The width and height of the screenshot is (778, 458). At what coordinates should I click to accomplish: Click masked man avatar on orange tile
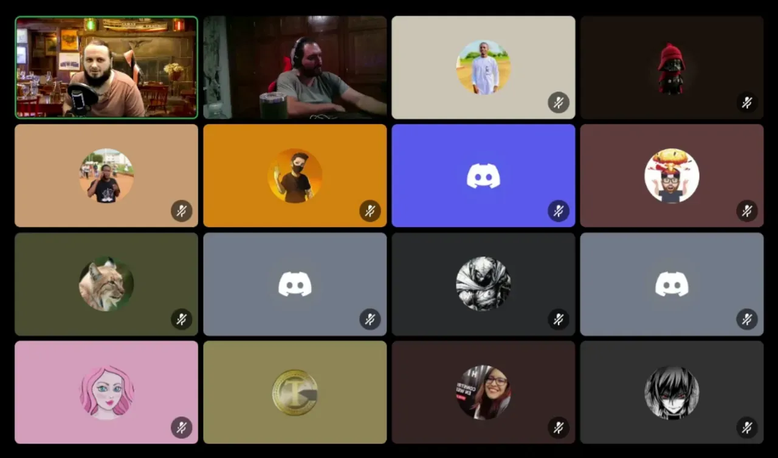coord(295,176)
